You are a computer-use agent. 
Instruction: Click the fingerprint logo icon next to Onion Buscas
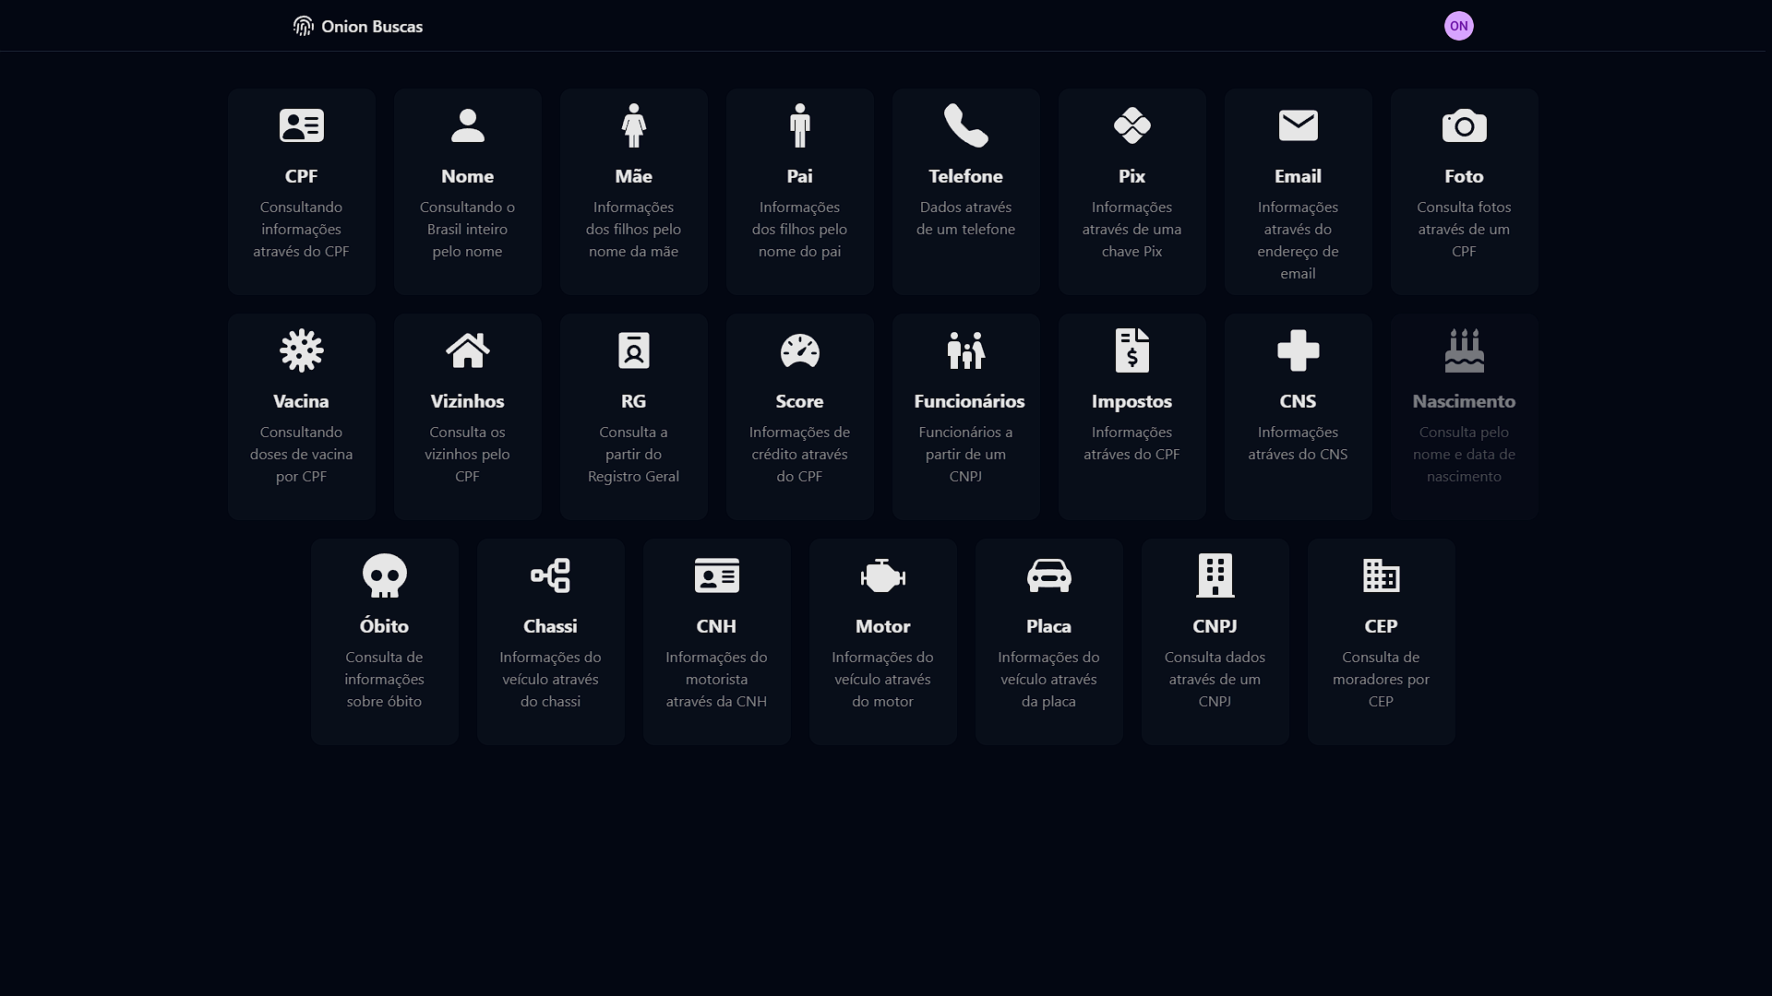click(x=303, y=26)
